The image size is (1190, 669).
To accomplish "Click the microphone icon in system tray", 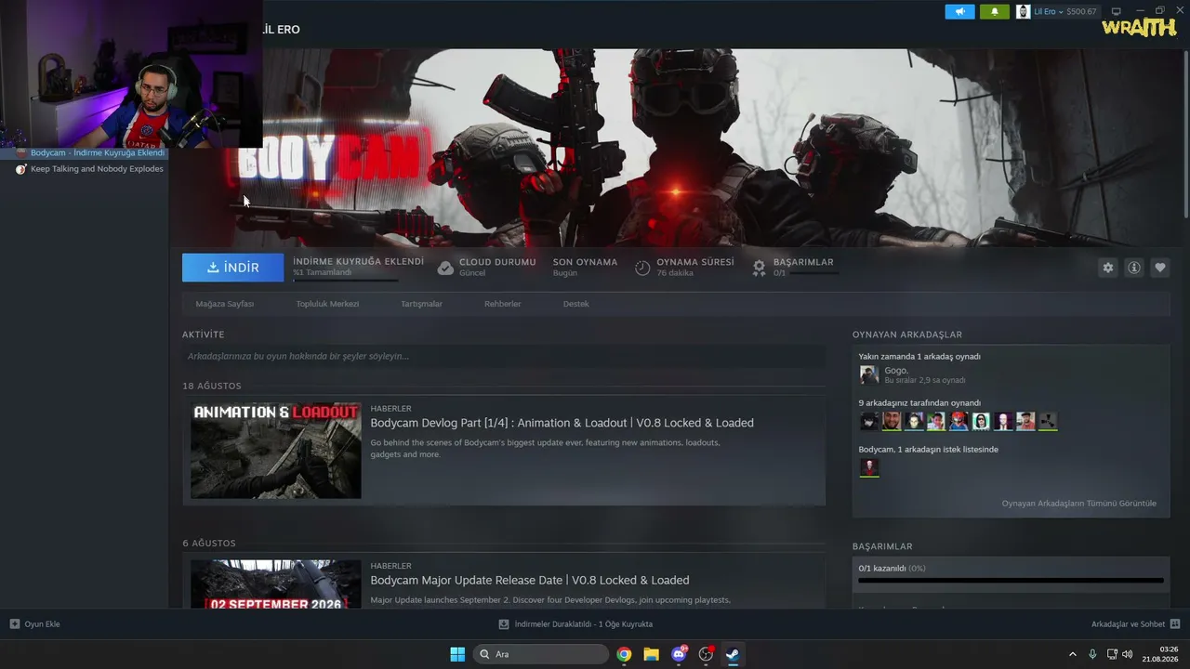I will pos(1092,654).
